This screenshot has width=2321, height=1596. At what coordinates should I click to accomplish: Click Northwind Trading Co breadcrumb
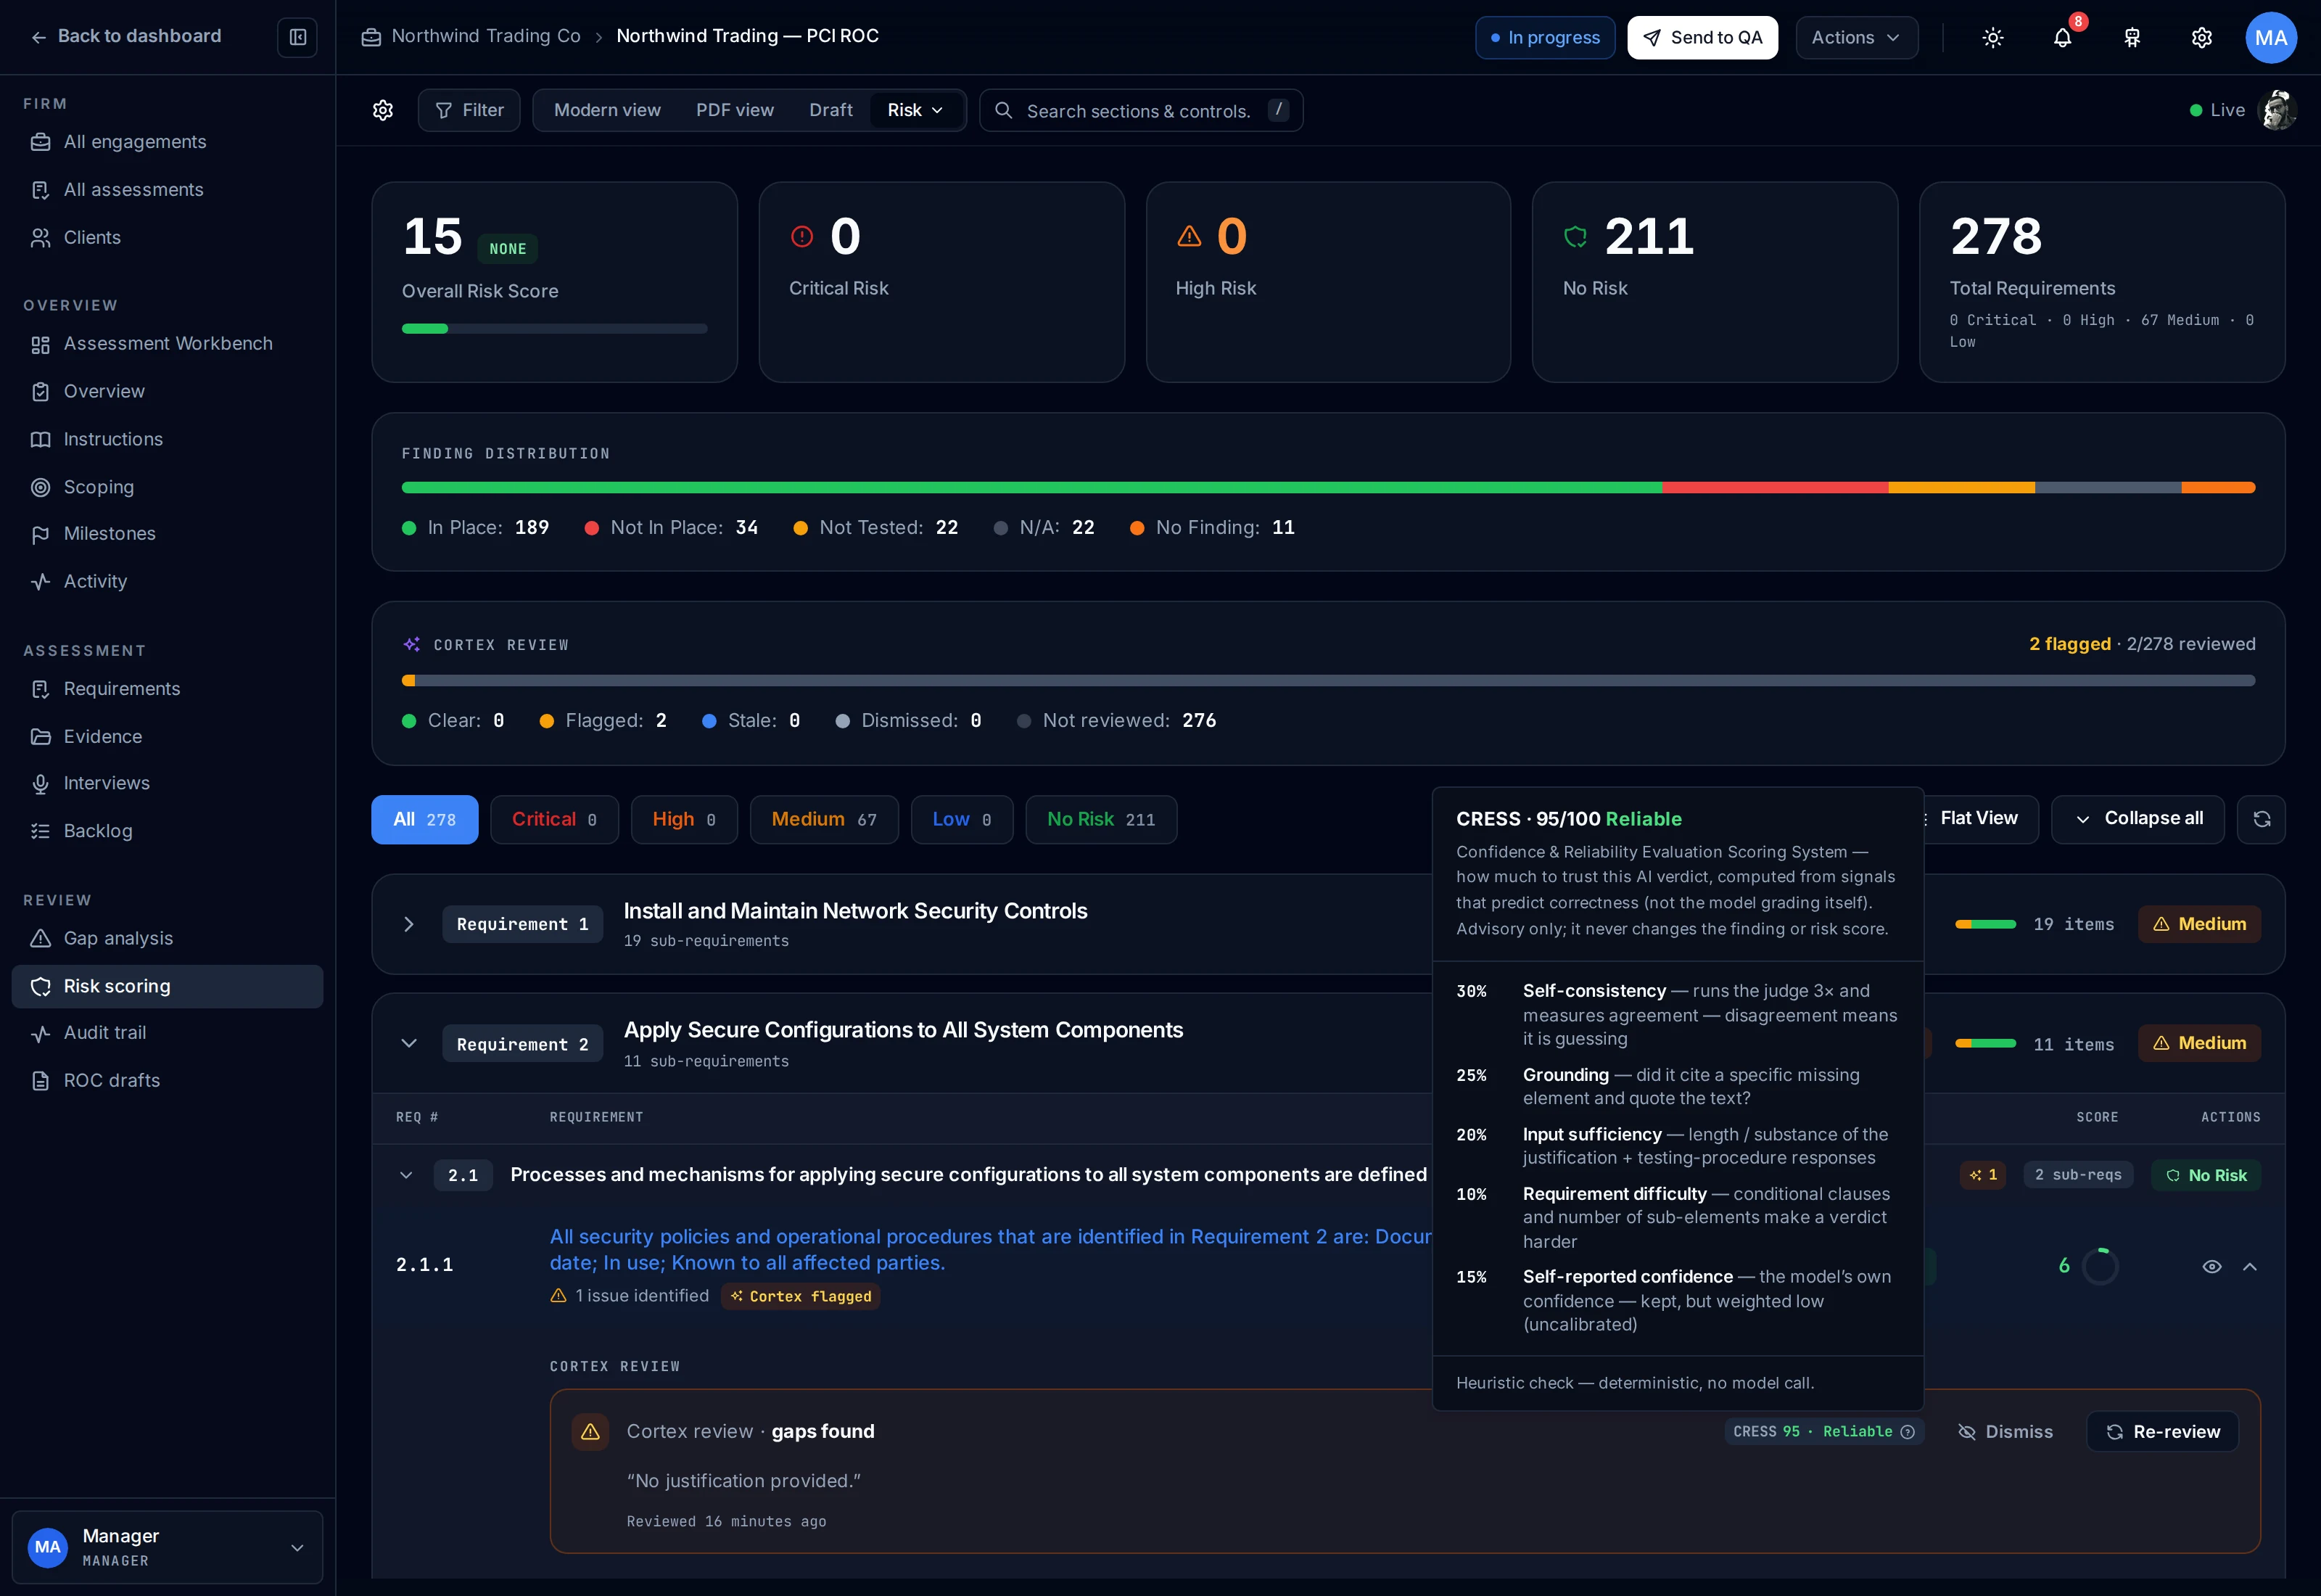(x=471, y=37)
